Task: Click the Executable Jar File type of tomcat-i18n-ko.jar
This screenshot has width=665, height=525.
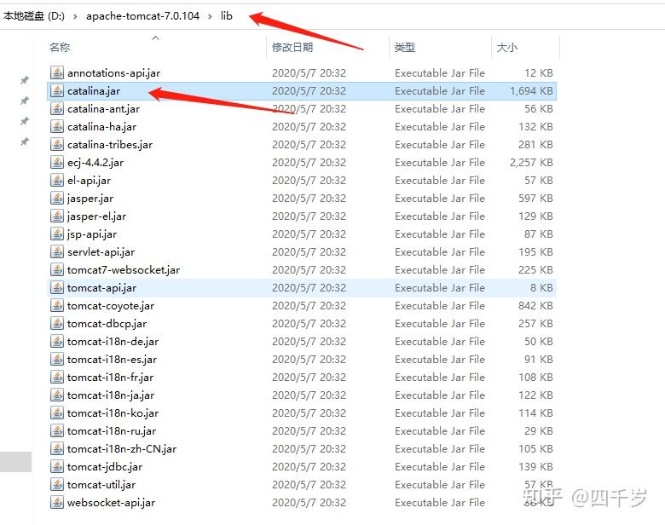Action: (x=440, y=413)
